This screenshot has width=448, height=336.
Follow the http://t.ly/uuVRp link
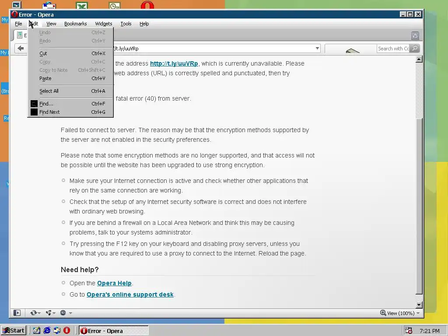point(174,63)
